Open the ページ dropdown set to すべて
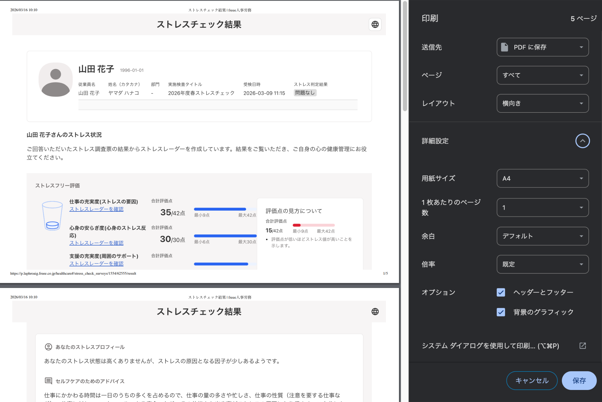Screen dimensions: 602x402 click(543, 75)
